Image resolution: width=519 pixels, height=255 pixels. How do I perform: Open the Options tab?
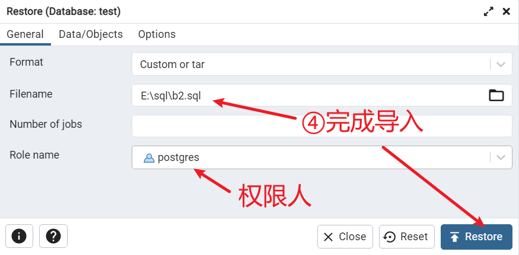coord(157,34)
